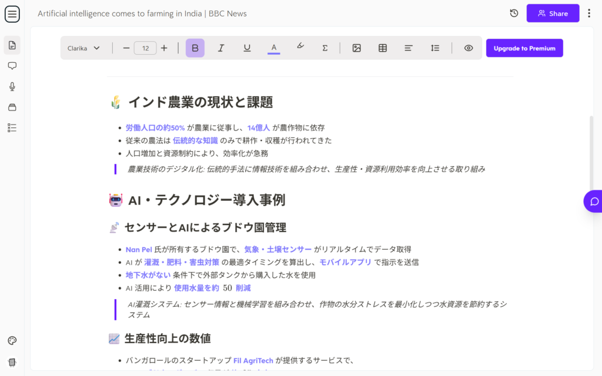Open the hamburger menu in the top-left
Viewport: 602px width, 376px height.
12,14
